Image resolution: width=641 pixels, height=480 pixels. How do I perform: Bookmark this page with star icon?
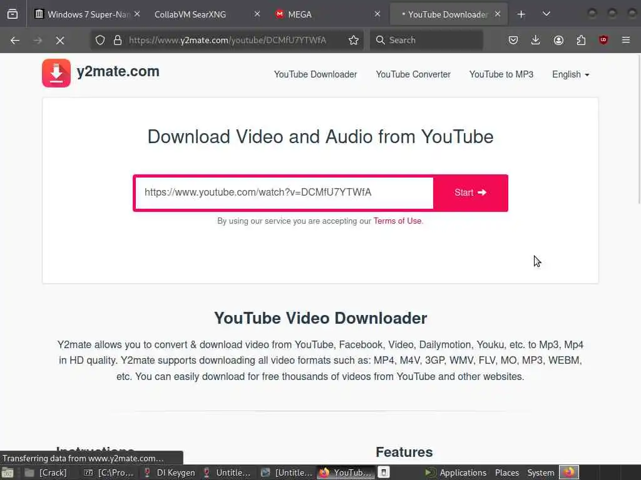[x=354, y=40]
